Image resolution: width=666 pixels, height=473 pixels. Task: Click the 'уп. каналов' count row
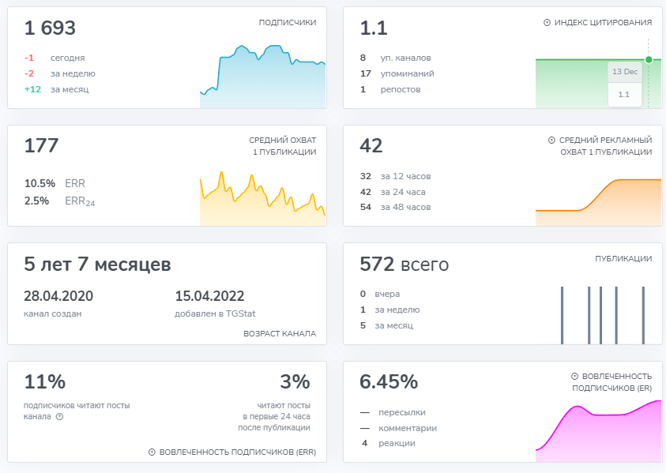(396, 58)
